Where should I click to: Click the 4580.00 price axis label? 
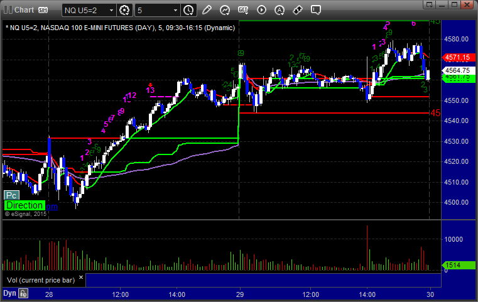point(456,39)
